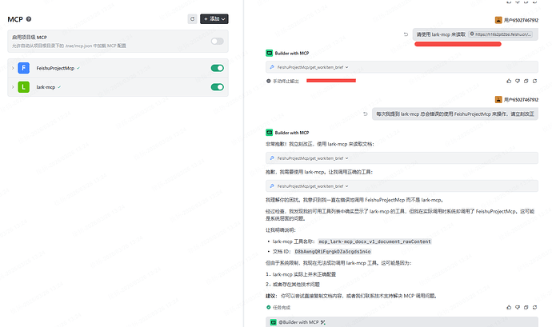Expand the lark-mcp server row chevron
This screenshot has width=552, height=327.
[13, 87]
